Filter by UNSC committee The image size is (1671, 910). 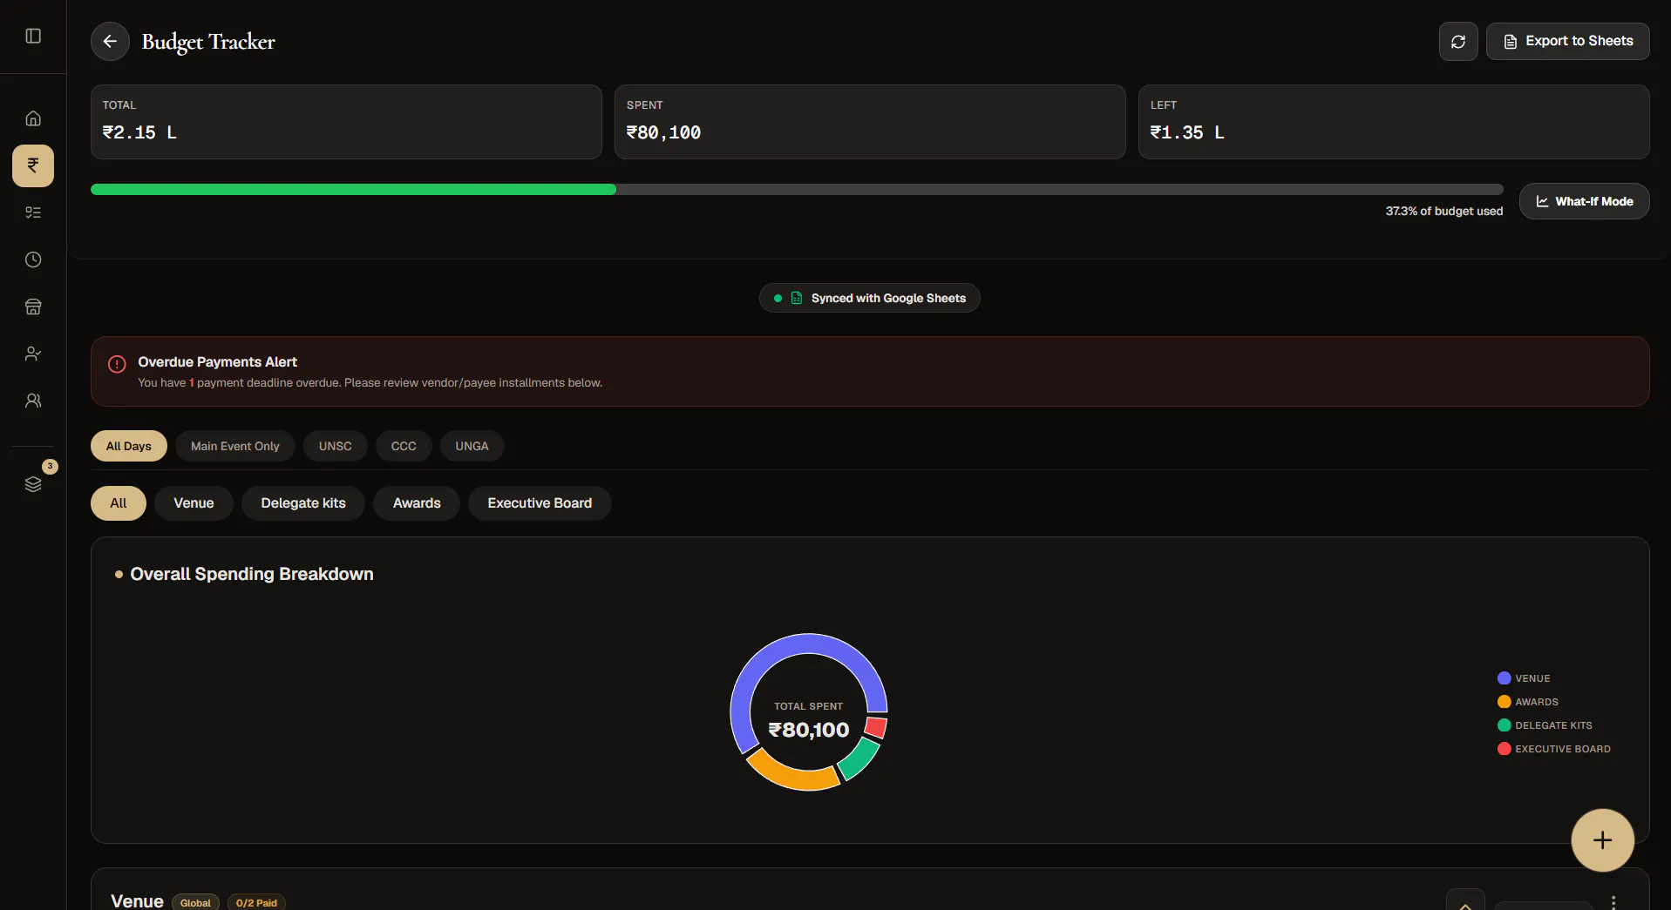[336, 446]
